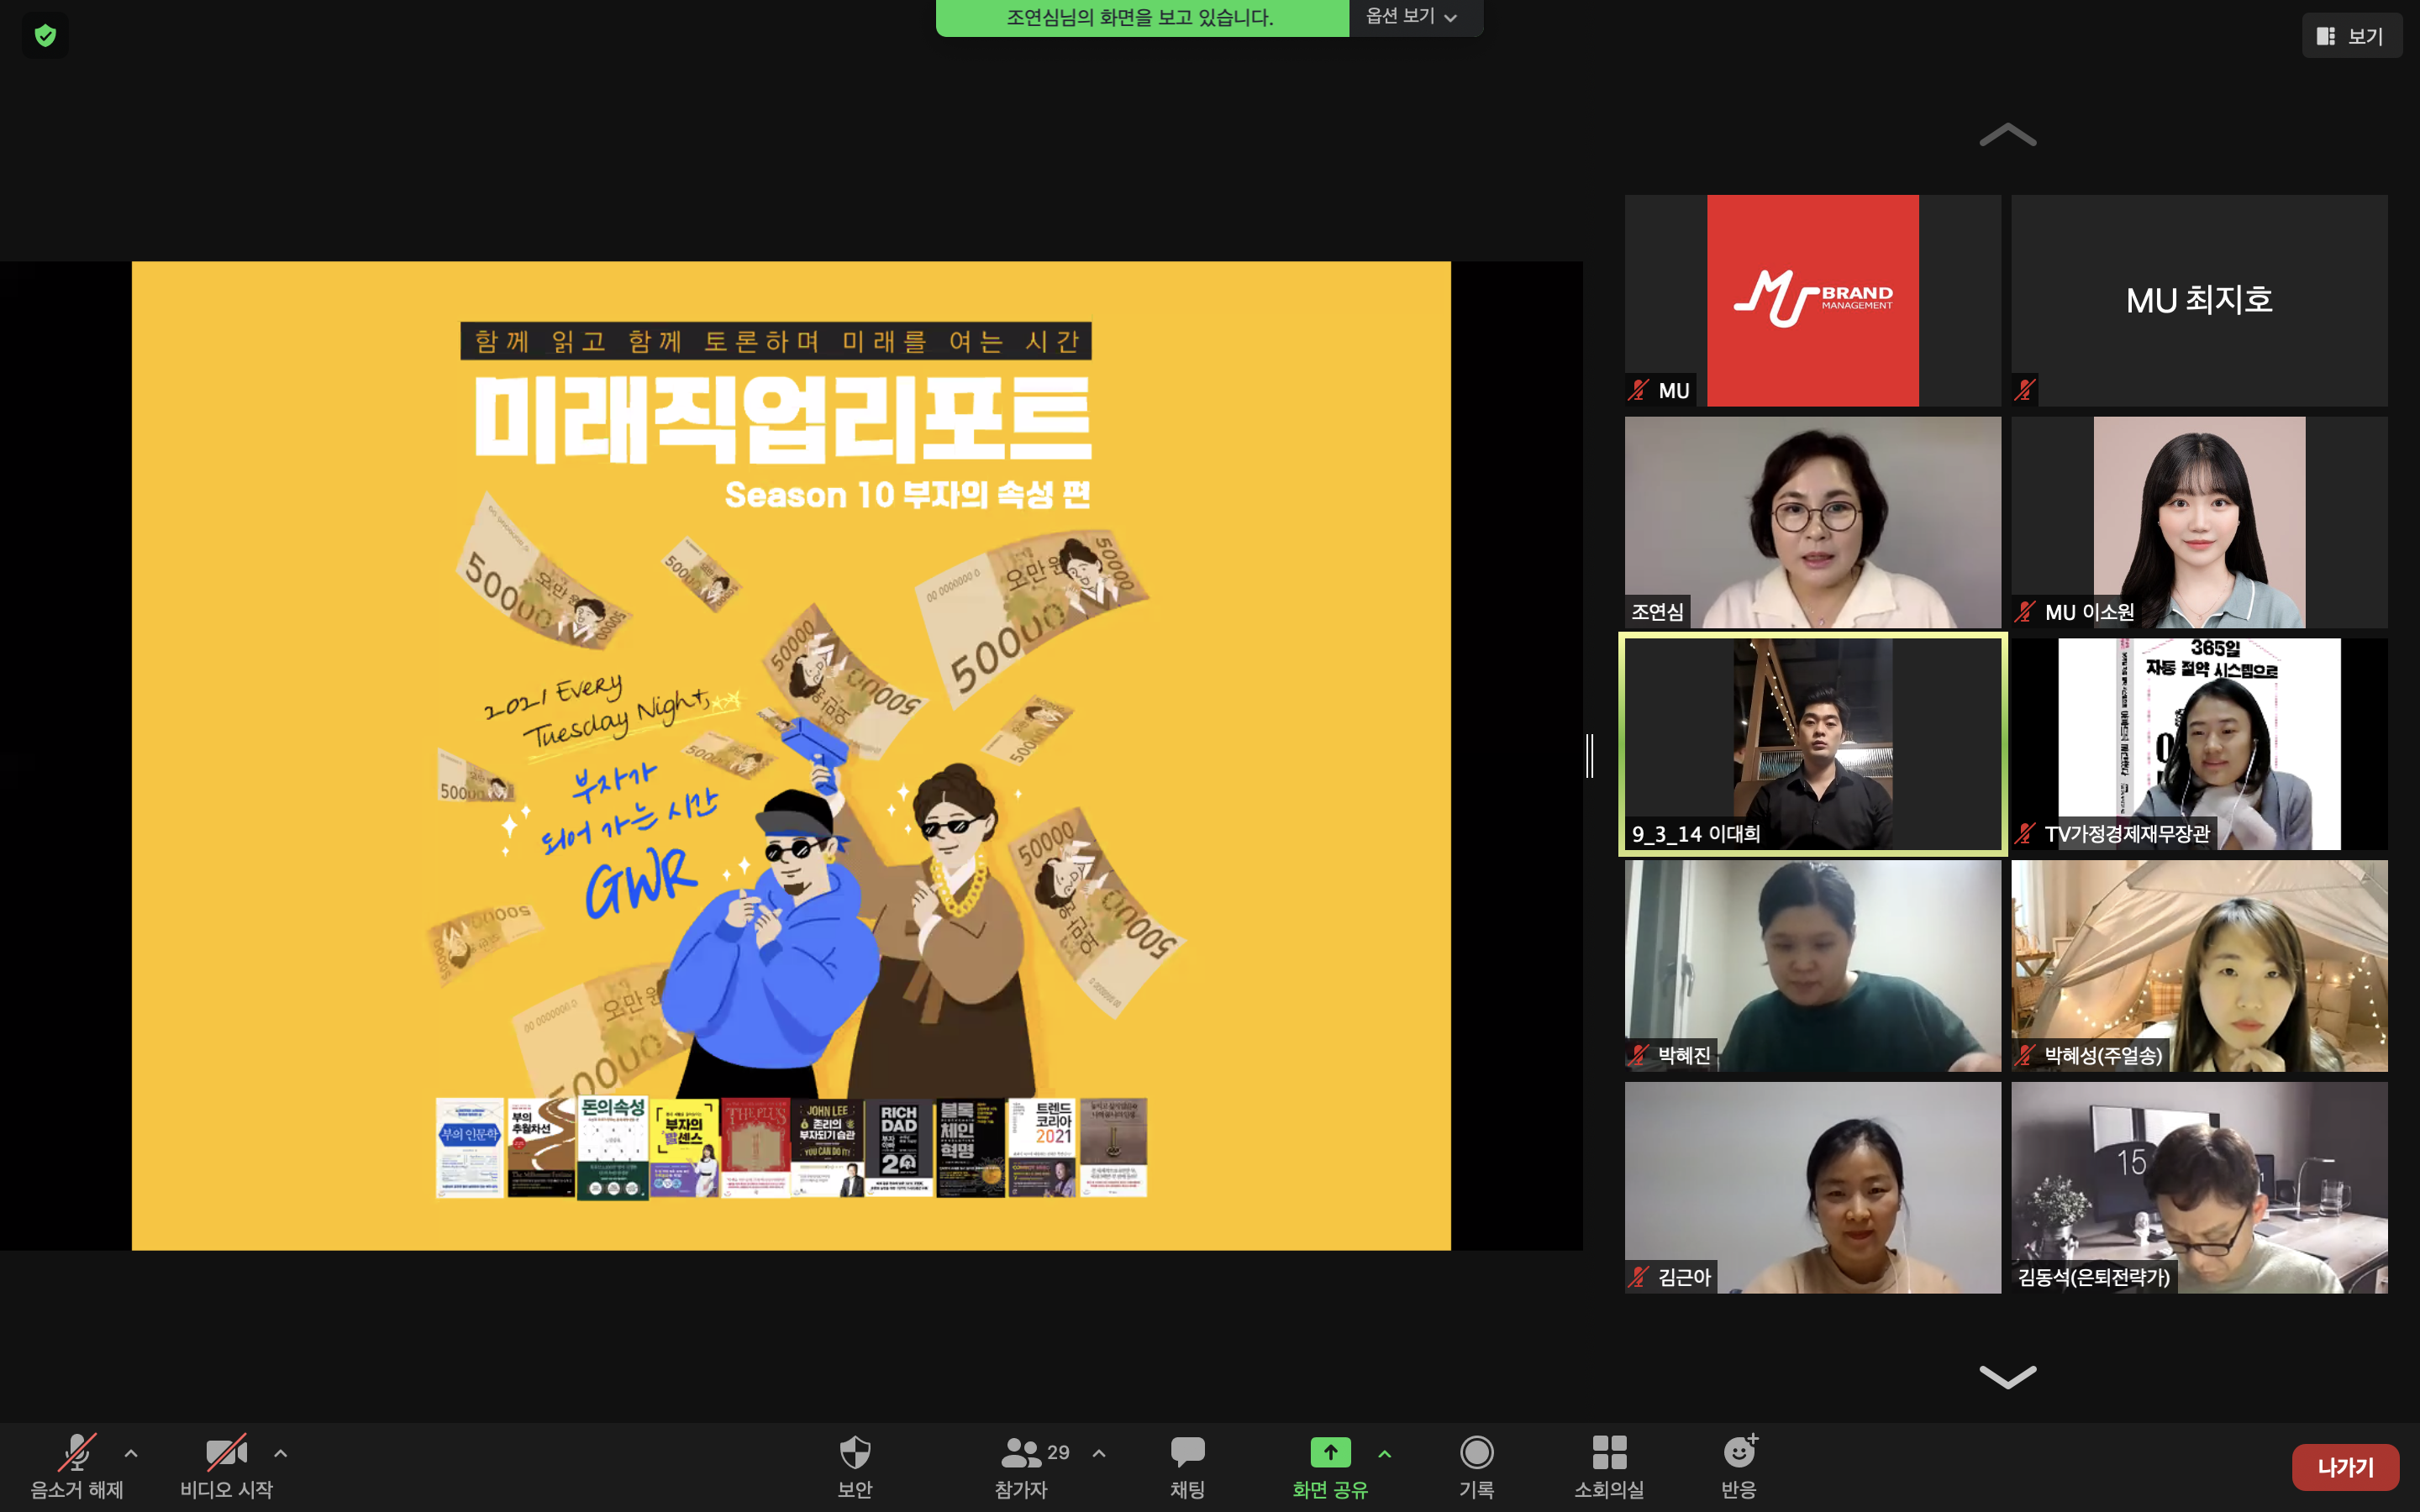Expand share options arrow beside 화면 공유
Image resolution: width=2420 pixels, height=1512 pixels.
point(1385,1453)
